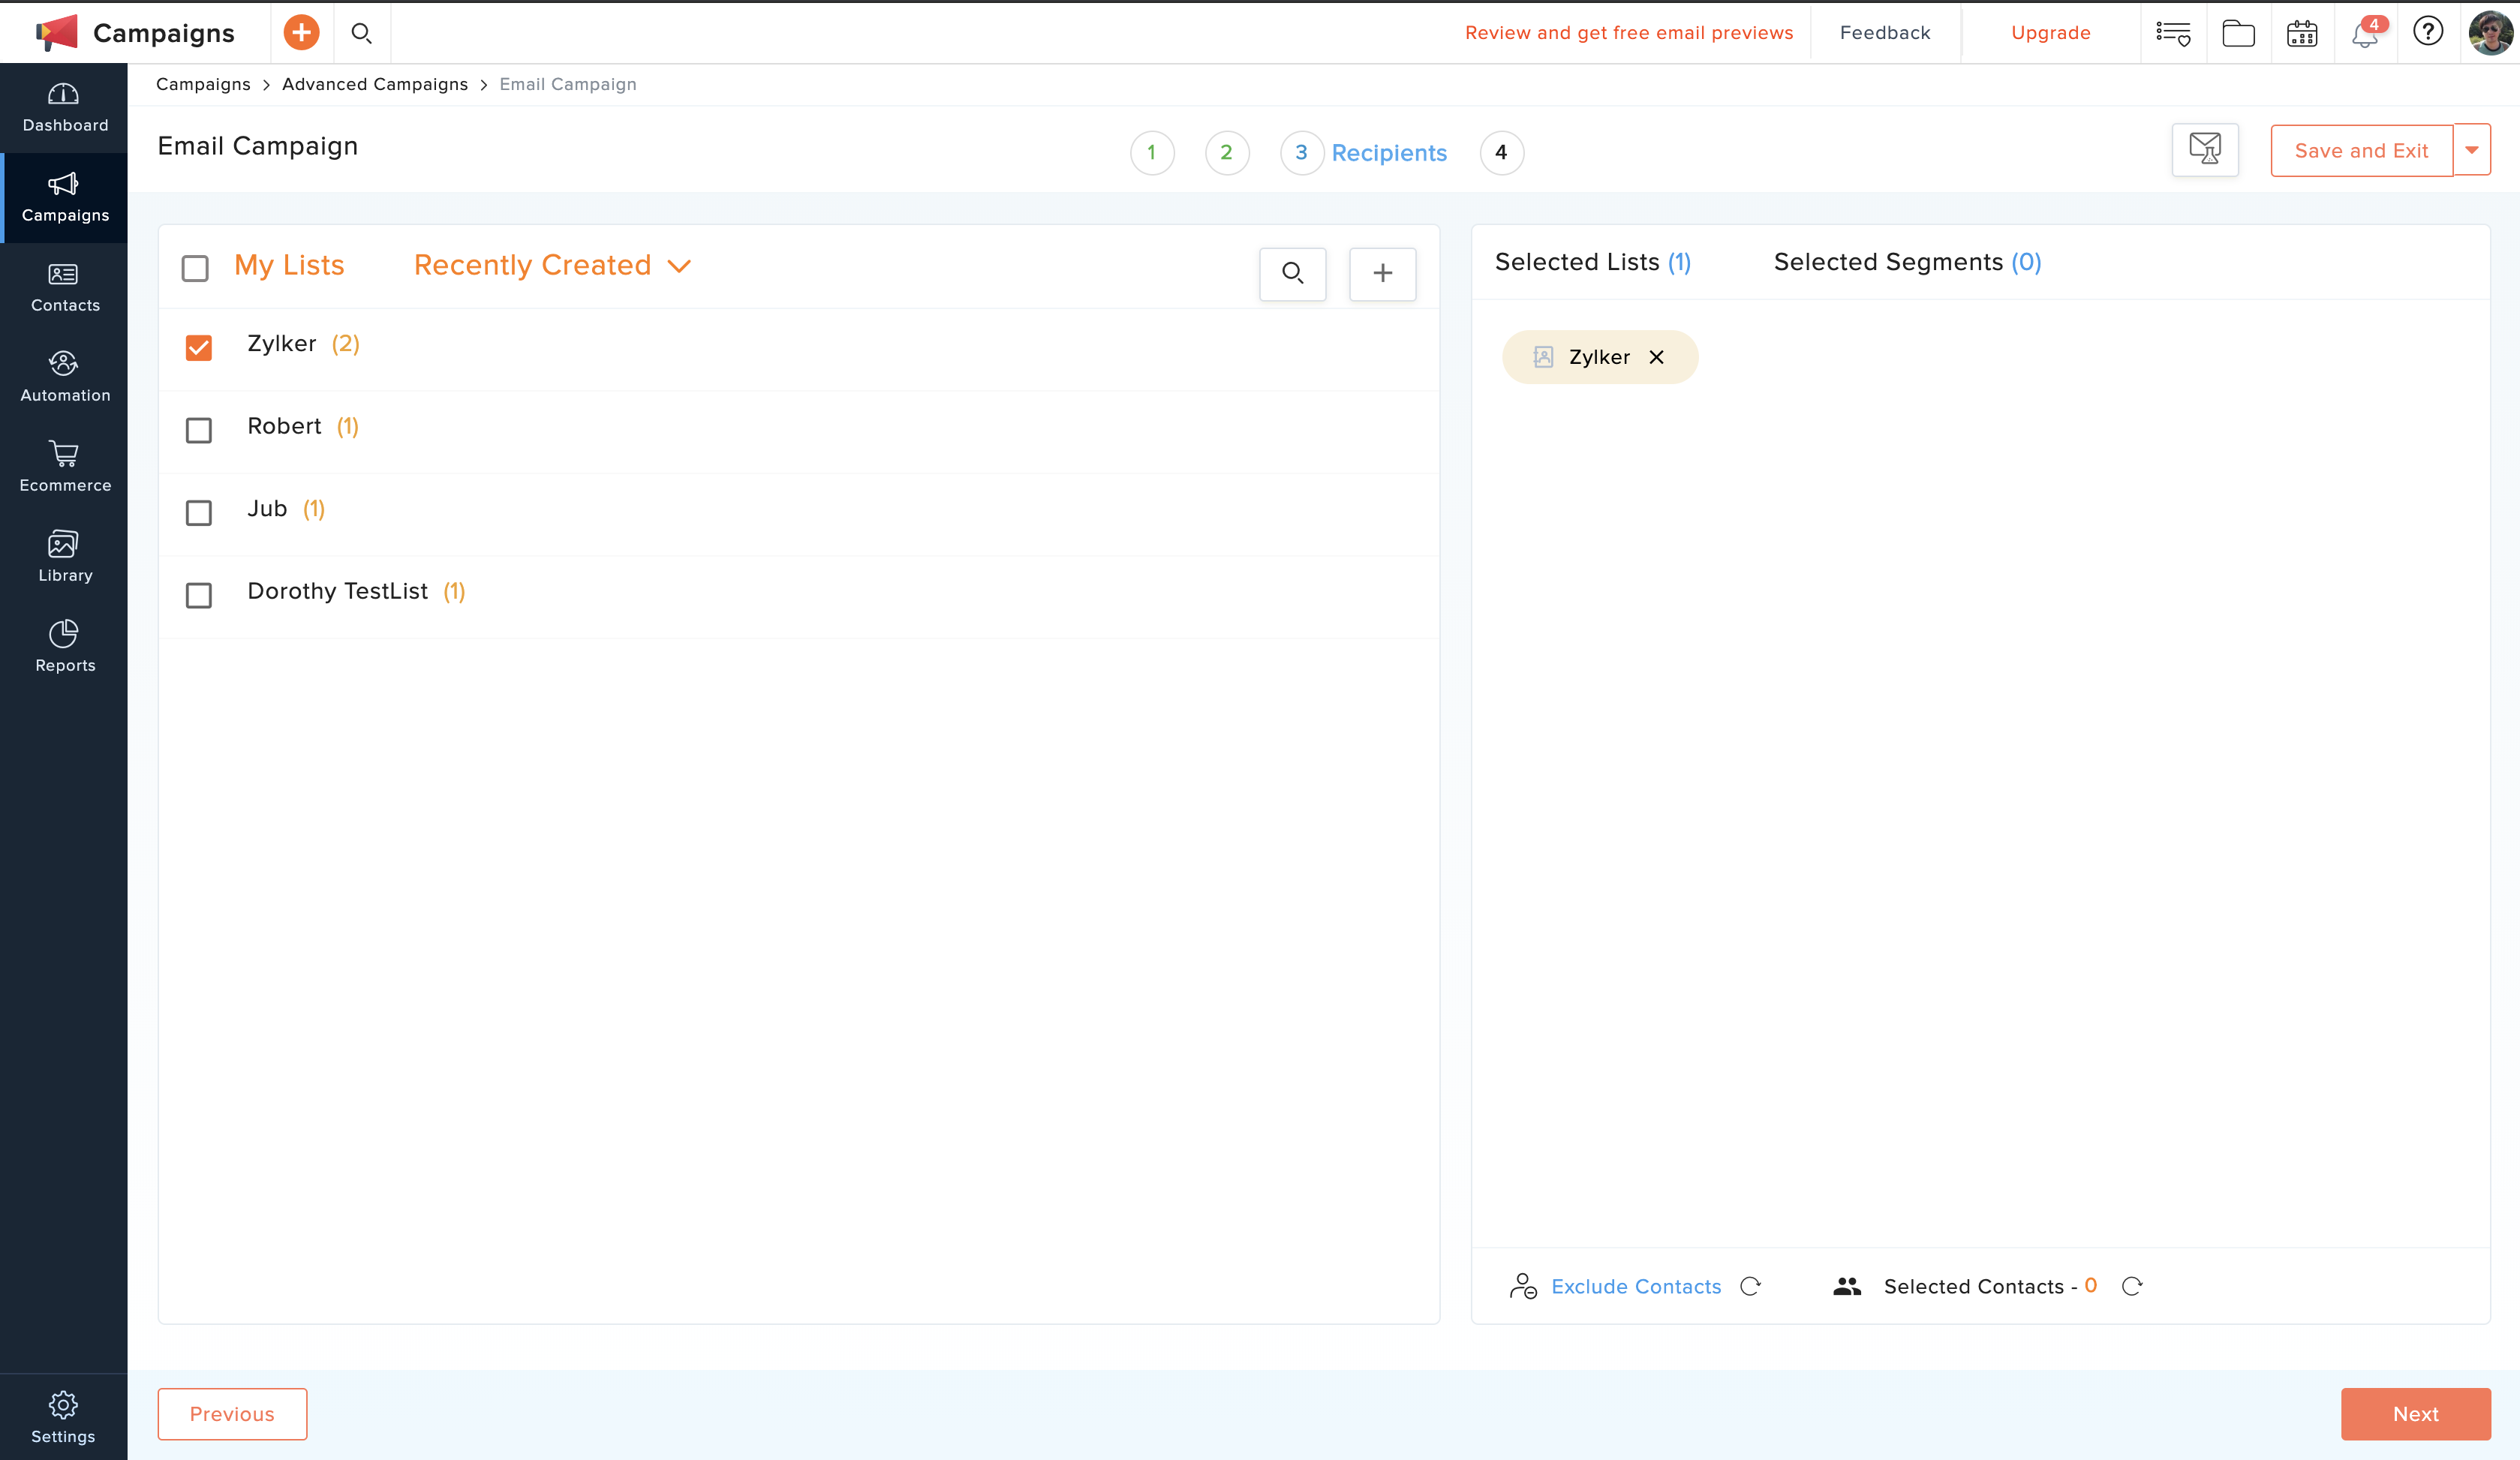Uncheck the Zylker list checkbox

click(199, 347)
